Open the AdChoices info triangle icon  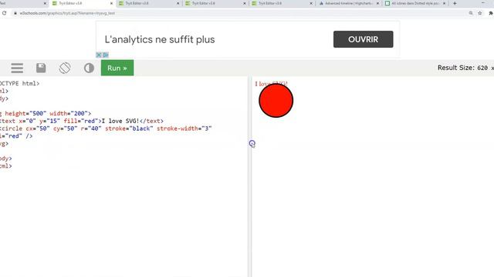coord(106,55)
